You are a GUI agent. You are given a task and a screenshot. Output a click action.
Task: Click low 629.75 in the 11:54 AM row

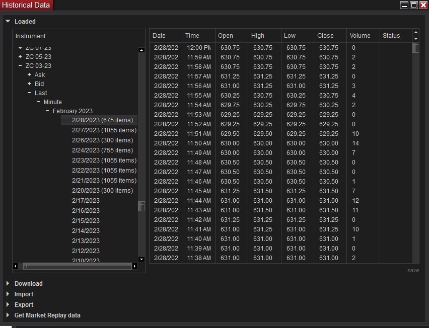pyautogui.click(x=296, y=105)
